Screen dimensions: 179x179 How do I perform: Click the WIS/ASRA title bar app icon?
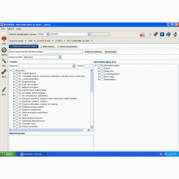coord(2,25)
